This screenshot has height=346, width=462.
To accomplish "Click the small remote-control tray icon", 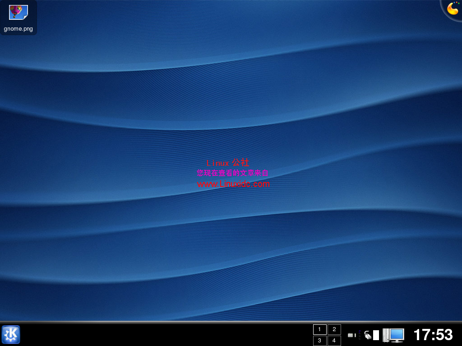I will point(355,335).
